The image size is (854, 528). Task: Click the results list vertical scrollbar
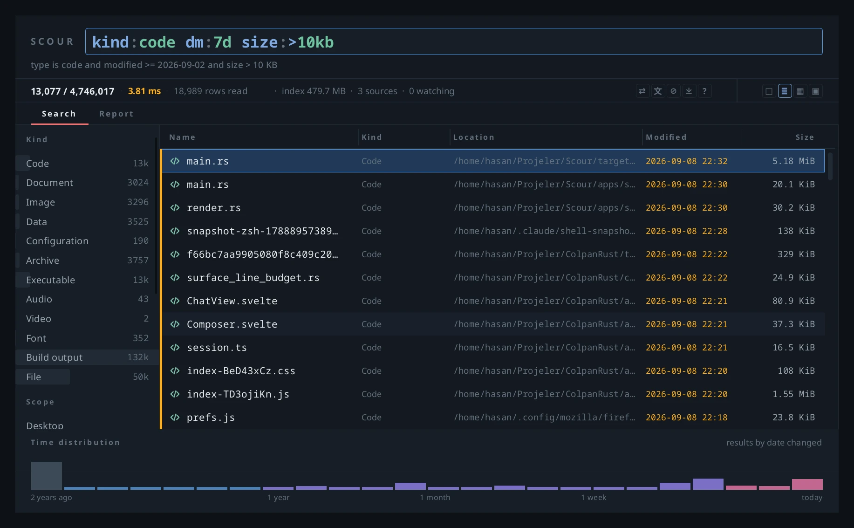point(830,166)
